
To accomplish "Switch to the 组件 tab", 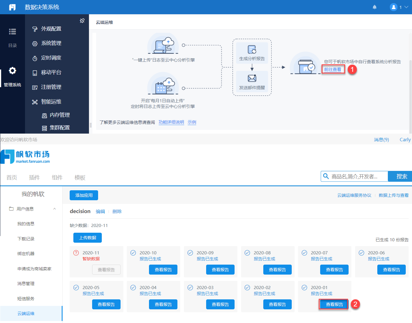I will [57, 177].
